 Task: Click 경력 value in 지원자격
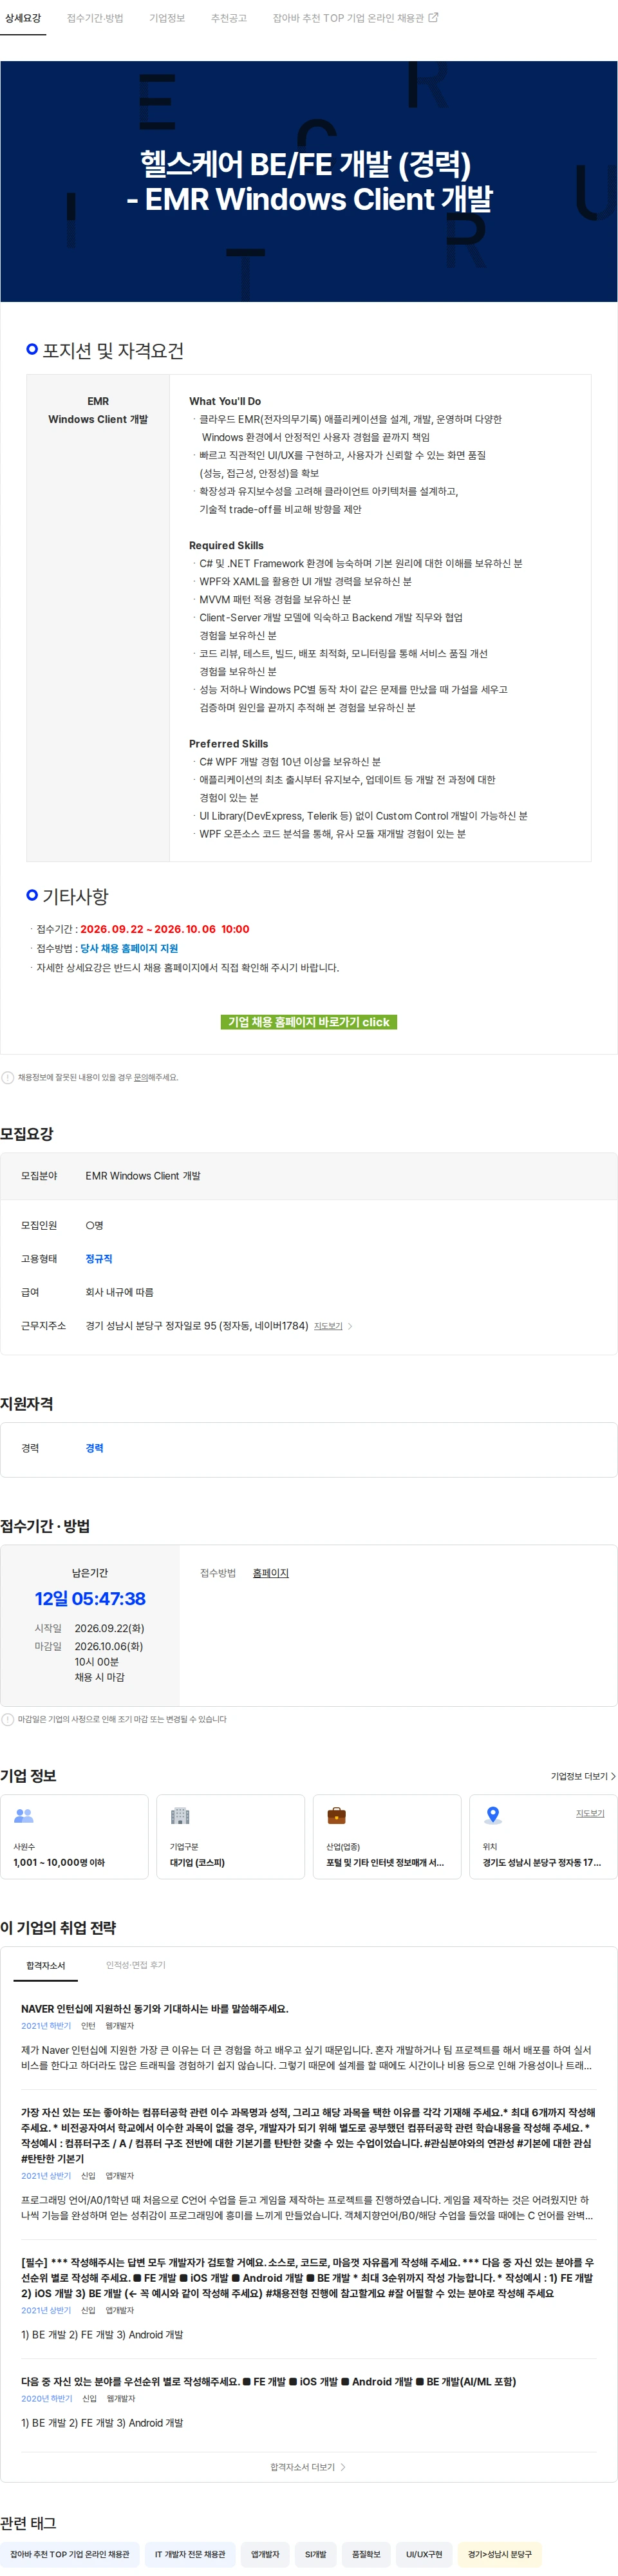click(x=94, y=1448)
